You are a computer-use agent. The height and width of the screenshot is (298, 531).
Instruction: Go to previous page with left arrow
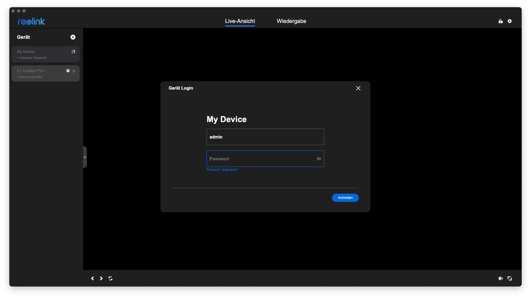pyautogui.click(x=92, y=278)
